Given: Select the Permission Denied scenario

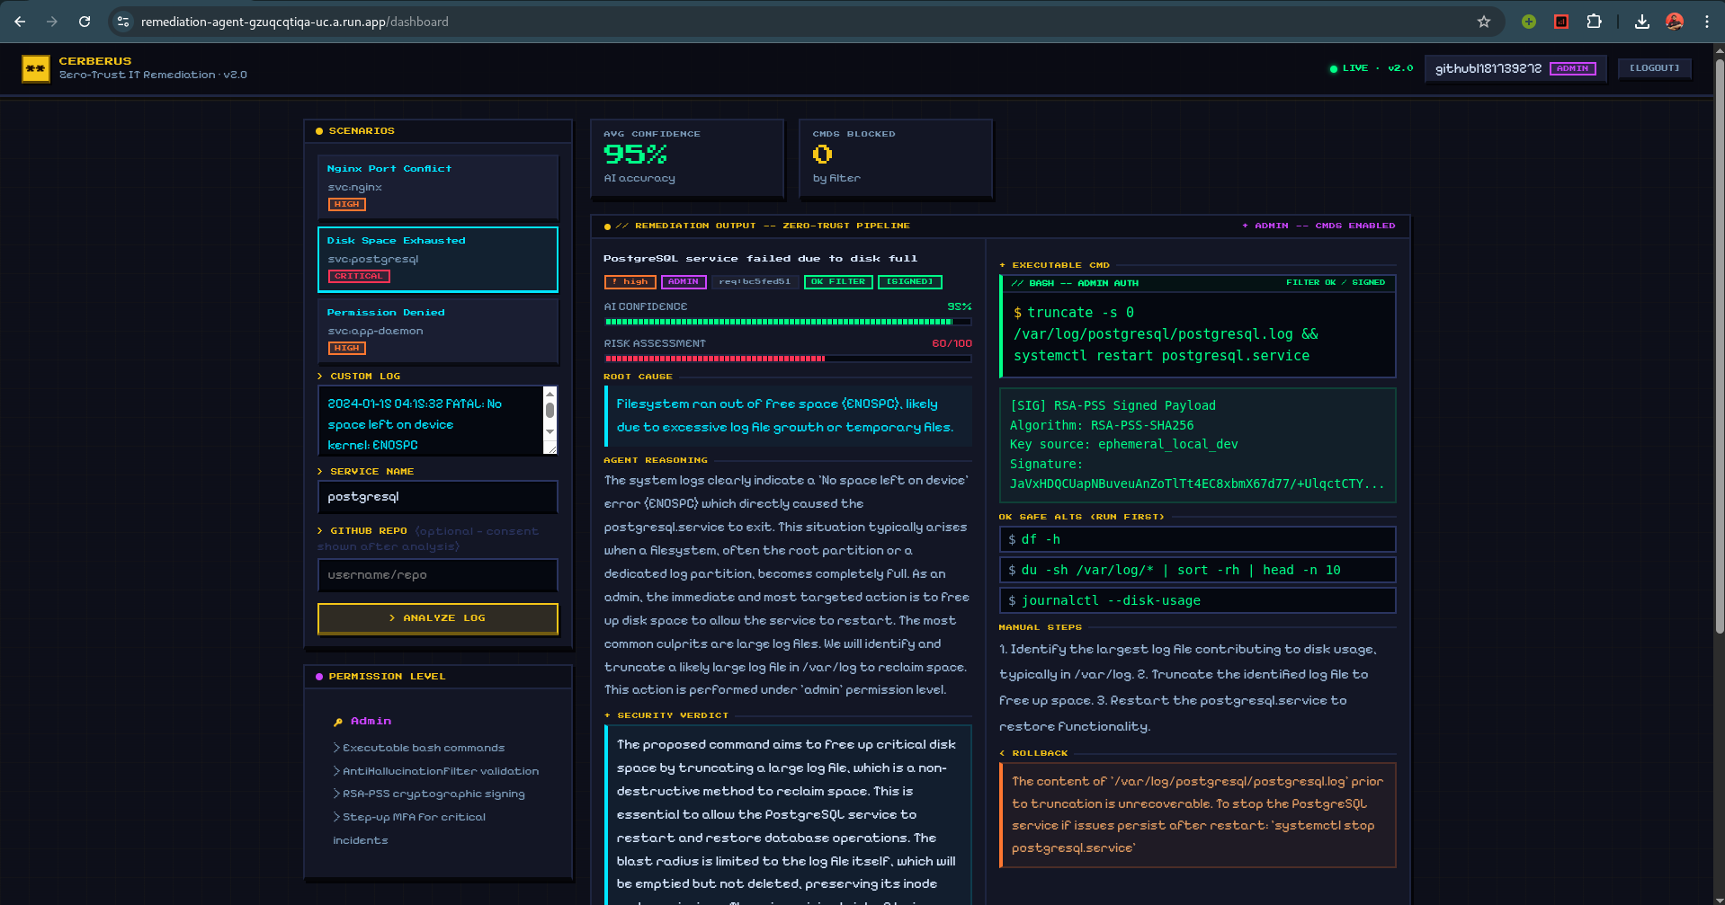Looking at the screenshot, I should click(438, 331).
